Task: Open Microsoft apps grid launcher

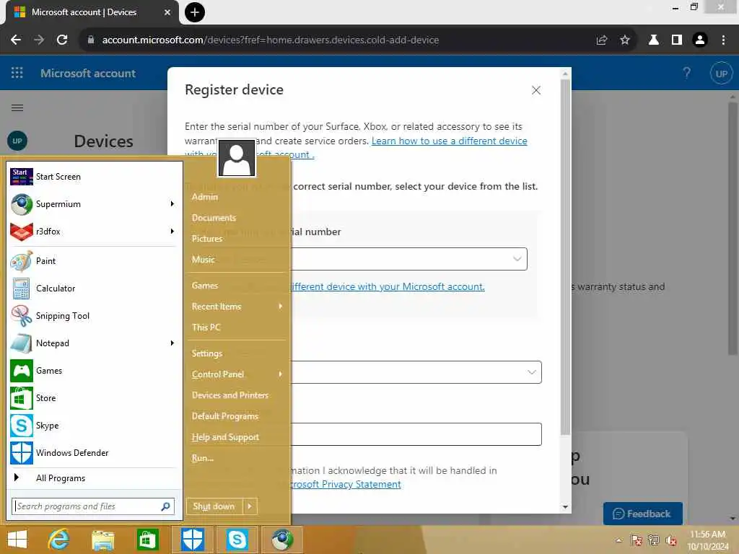Action: (x=17, y=73)
